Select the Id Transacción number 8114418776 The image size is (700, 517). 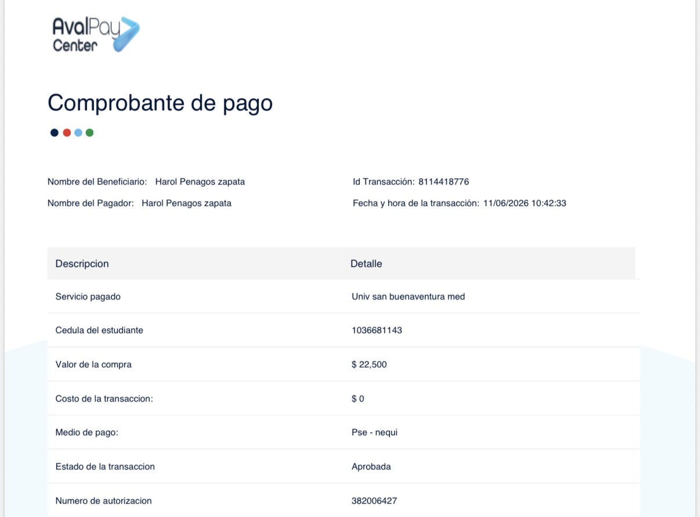pyautogui.click(x=443, y=182)
